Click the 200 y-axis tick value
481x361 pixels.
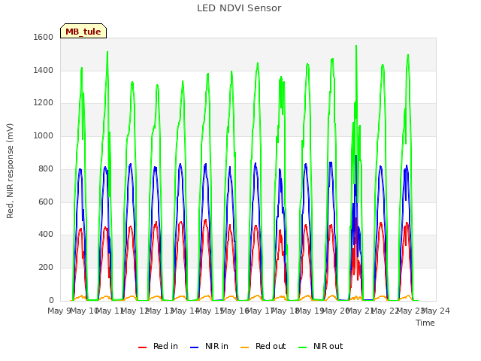[46, 268]
